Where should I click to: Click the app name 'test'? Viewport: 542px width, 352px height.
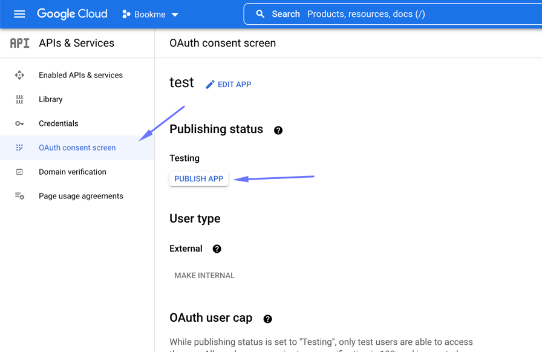(181, 83)
